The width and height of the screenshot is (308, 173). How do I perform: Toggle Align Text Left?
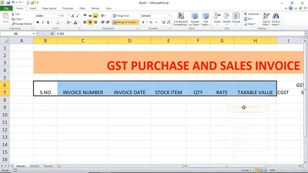coord(85,23)
